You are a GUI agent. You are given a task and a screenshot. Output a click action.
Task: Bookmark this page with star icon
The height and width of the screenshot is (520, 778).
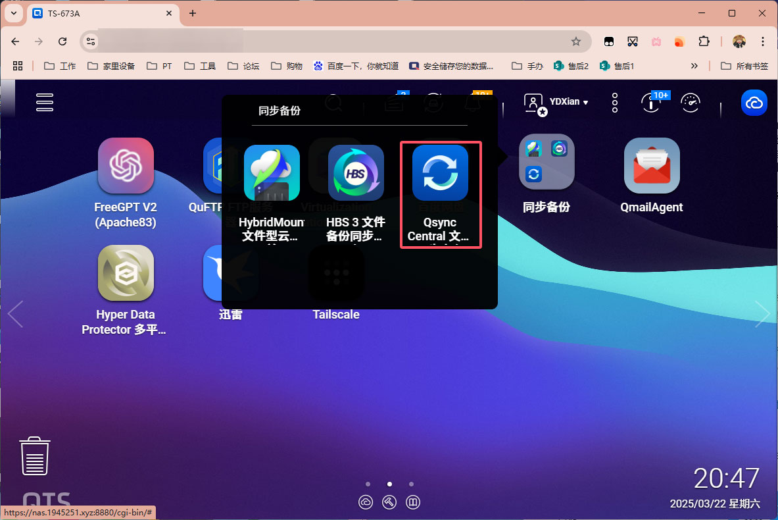tap(575, 41)
